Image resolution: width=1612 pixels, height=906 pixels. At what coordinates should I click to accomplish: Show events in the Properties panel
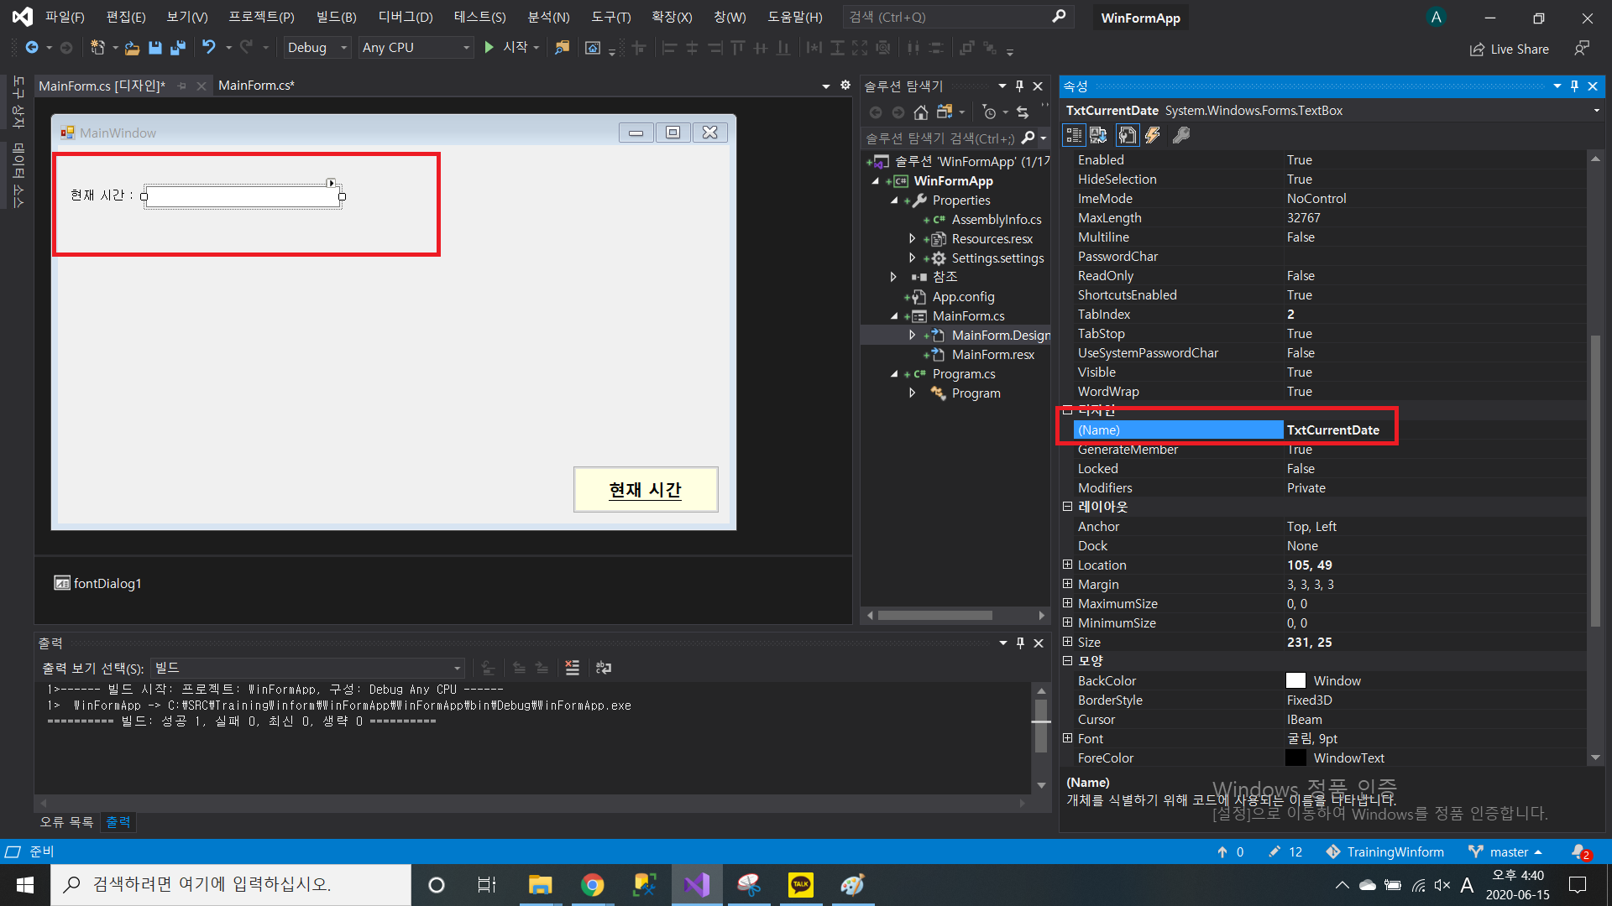click(x=1153, y=135)
